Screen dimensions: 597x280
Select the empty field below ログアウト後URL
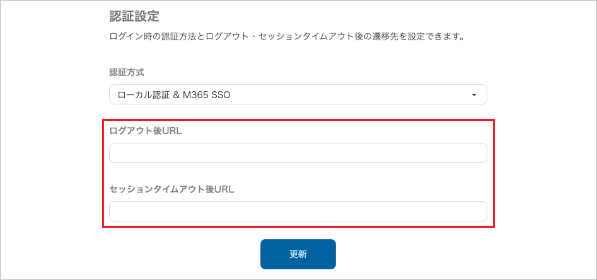[298, 153]
